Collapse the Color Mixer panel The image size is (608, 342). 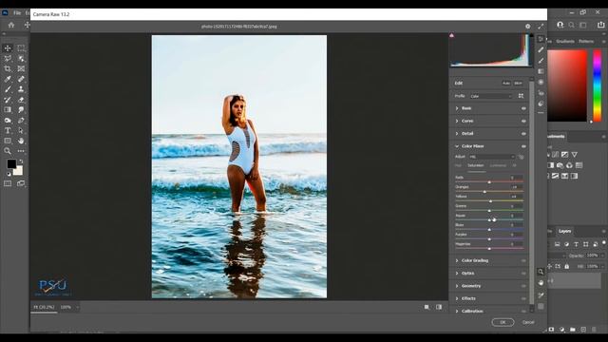pyautogui.click(x=457, y=146)
